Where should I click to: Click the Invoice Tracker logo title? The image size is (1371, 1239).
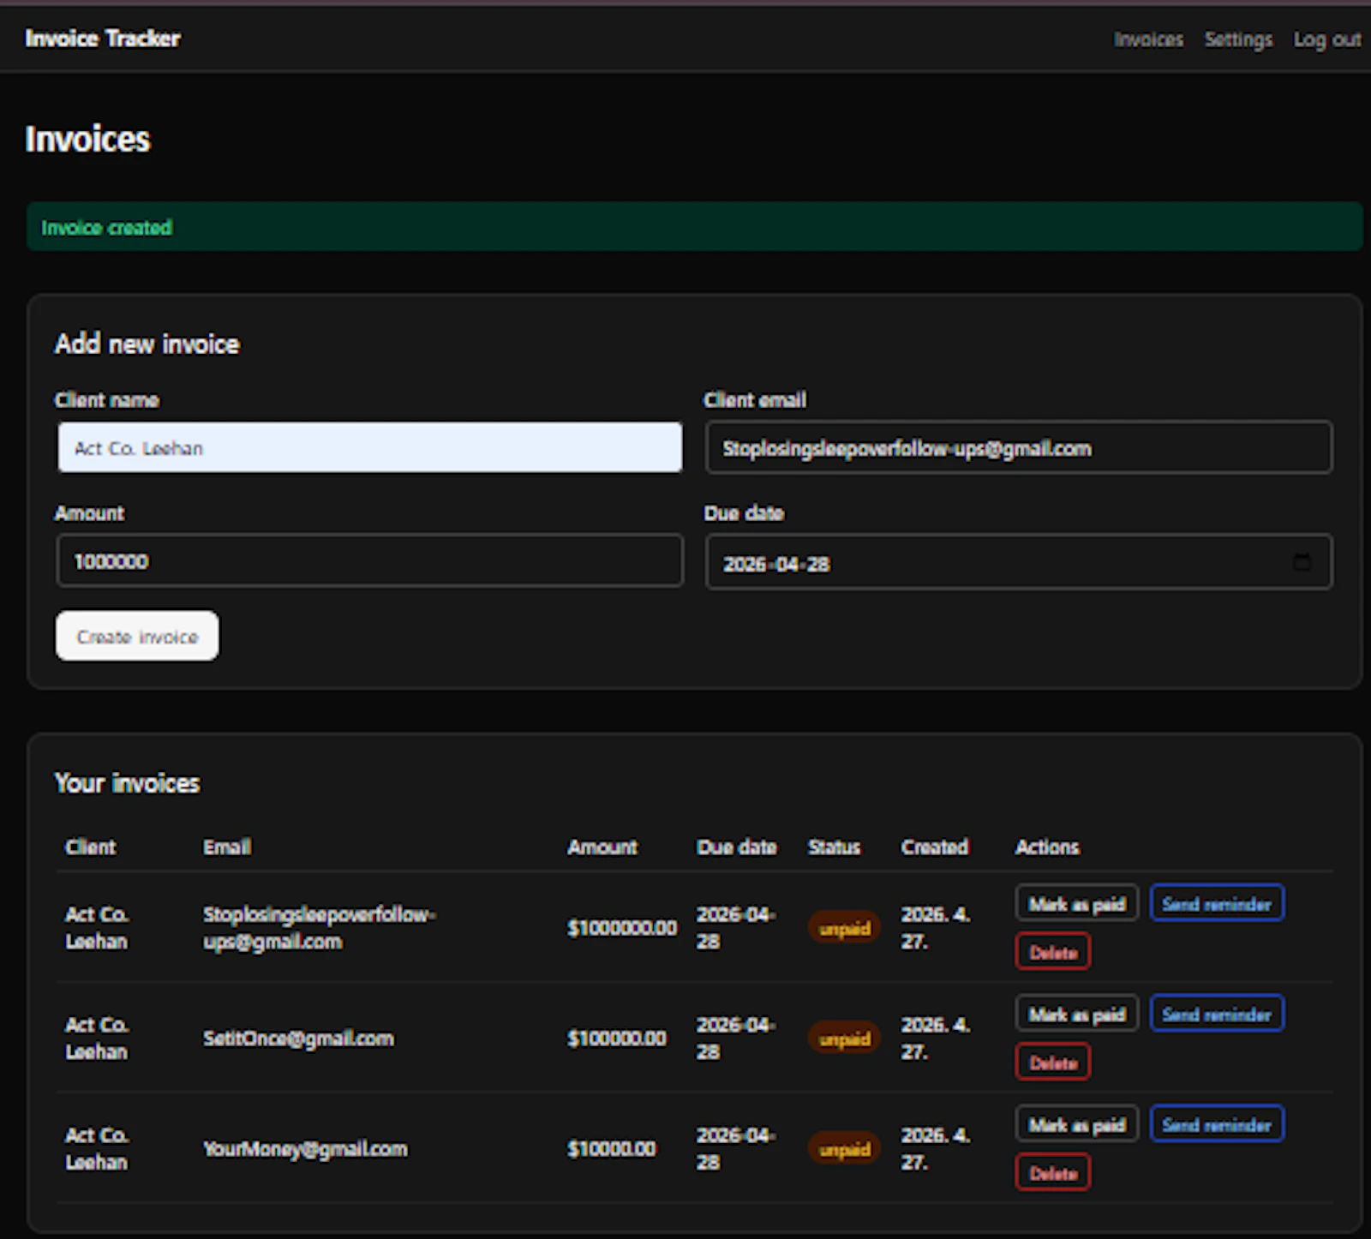pos(103,39)
